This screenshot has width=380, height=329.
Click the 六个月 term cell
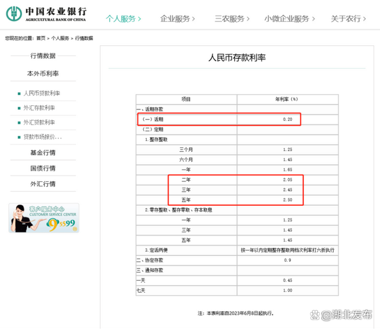pos(186,159)
